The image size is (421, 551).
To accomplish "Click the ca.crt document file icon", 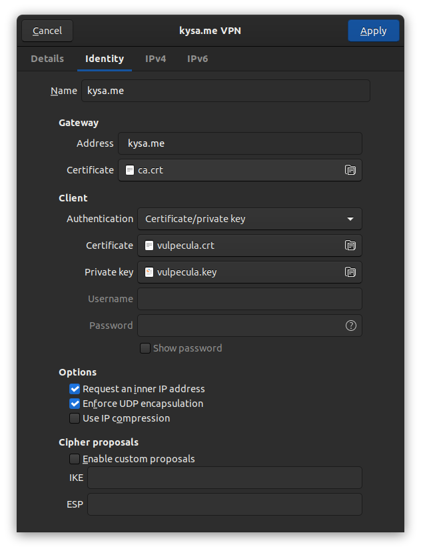I will (x=130, y=170).
